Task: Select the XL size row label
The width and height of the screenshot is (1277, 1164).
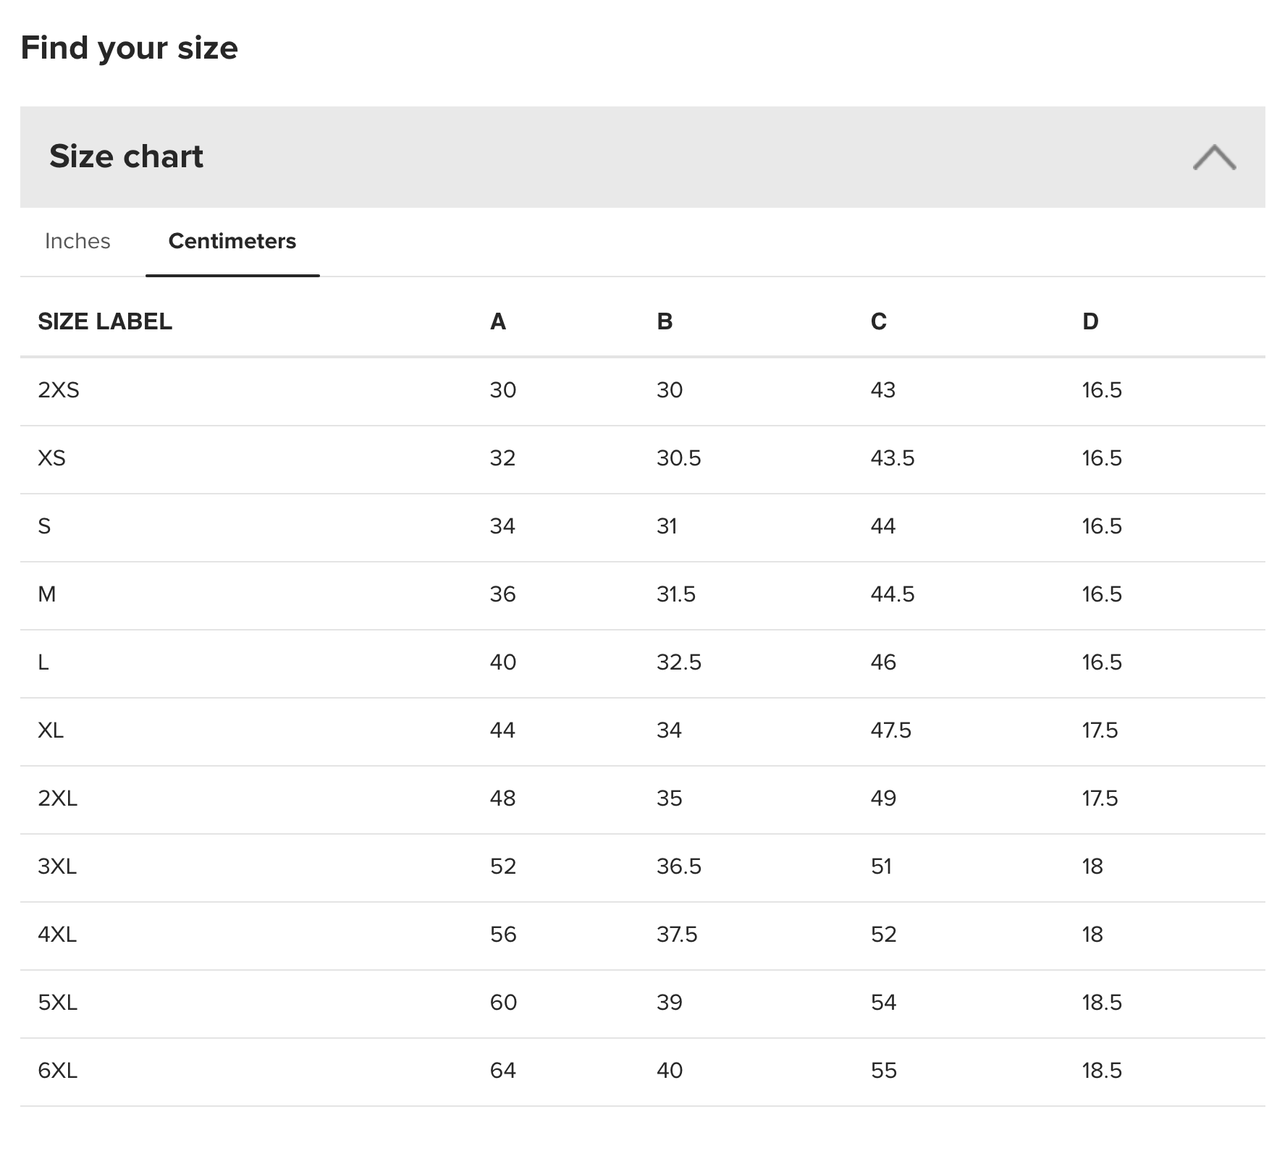Action: point(51,730)
